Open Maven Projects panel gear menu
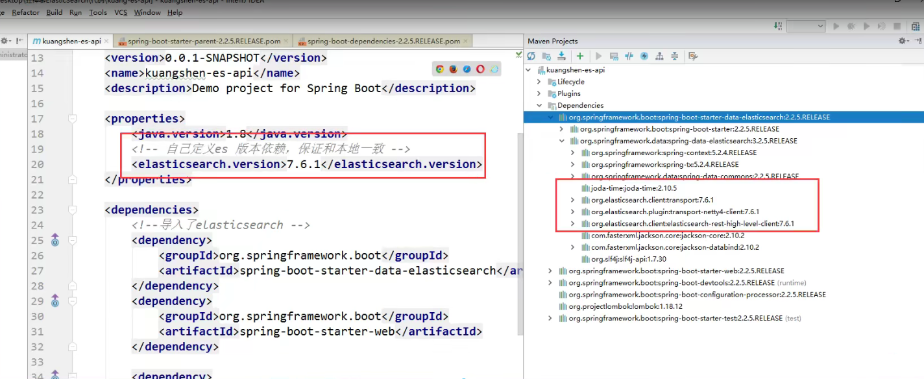Image resolution: width=924 pixels, height=379 pixels. [x=903, y=41]
